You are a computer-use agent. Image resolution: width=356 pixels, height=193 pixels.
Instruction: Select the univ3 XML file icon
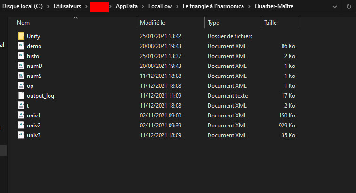21,135
